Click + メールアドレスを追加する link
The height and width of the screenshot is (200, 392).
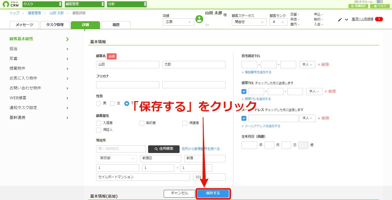(261, 126)
